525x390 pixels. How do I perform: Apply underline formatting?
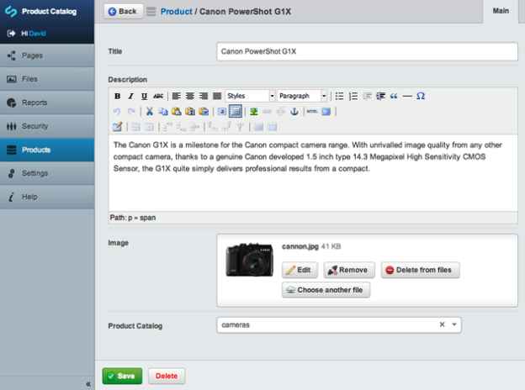pos(145,96)
